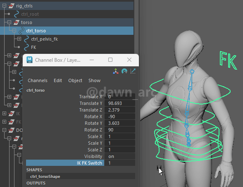243x187 pixels.
Task: Click the Translate X value field
Action: (120, 97)
